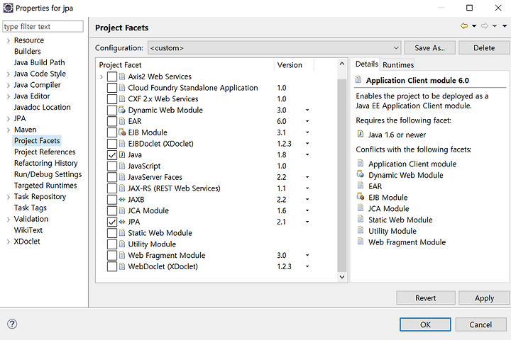
Task: Open the view menu dropdown arrow at top right
Action: coord(505,26)
